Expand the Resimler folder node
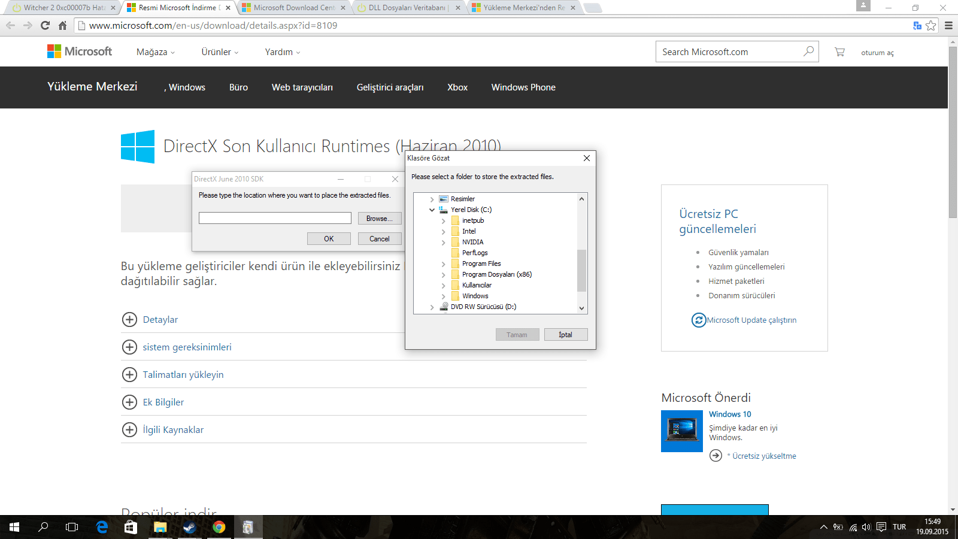Image resolution: width=958 pixels, height=539 pixels. click(x=432, y=199)
